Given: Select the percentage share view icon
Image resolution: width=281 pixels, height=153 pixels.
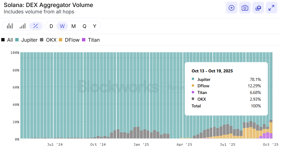Looking at the screenshot, I should pos(36,26).
